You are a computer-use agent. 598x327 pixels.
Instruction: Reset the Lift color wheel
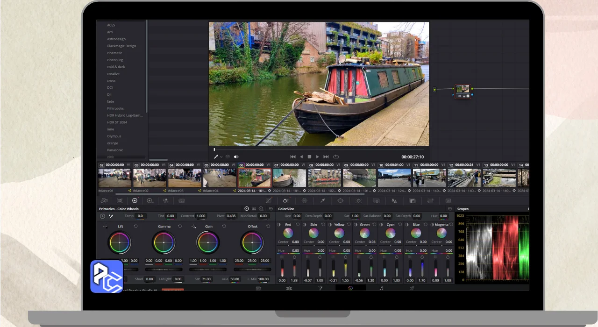(135, 226)
